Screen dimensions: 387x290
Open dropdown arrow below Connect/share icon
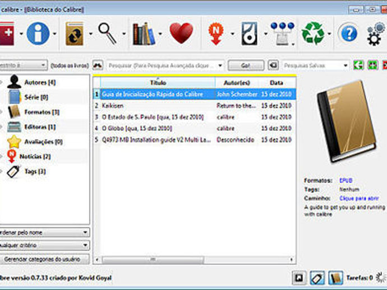[x=293, y=44]
